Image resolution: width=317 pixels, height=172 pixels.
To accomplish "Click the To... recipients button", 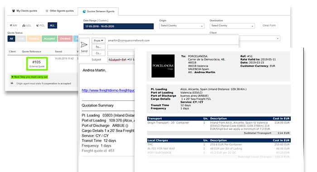I will pos(98,47).
